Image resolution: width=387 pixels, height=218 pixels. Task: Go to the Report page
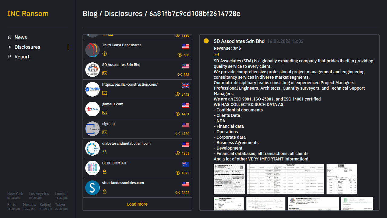pyautogui.click(x=22, y=57)
